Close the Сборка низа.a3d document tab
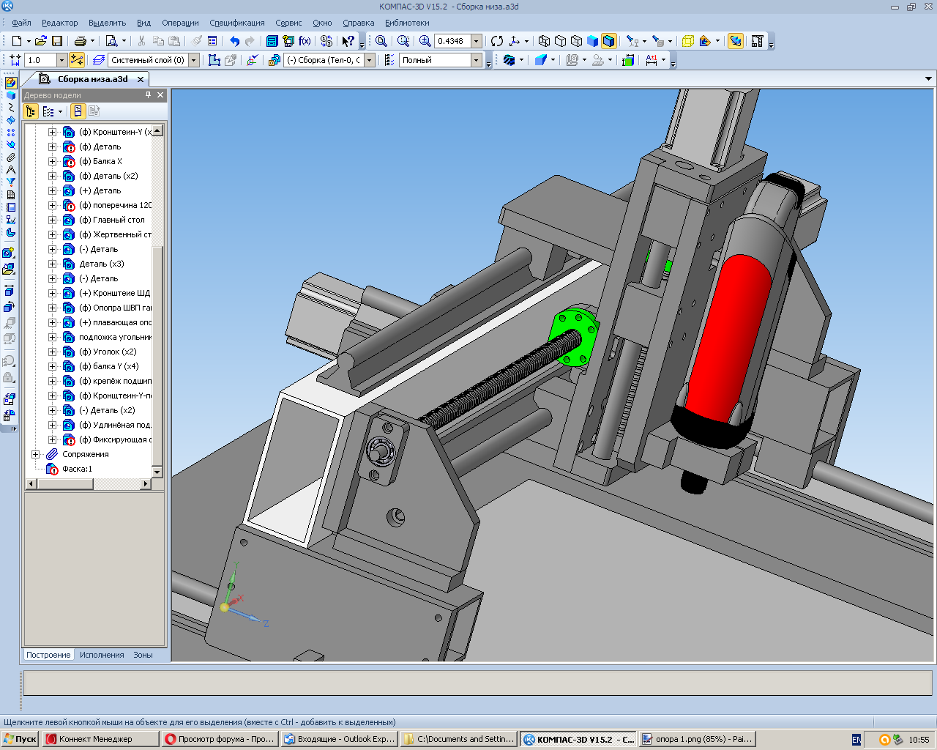The height and width of the screenshot is (750, 937). (x=141, y=79)
